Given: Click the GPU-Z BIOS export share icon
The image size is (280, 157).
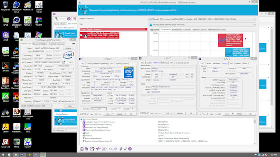Looking at the screenshot, I should click(64, 62).
